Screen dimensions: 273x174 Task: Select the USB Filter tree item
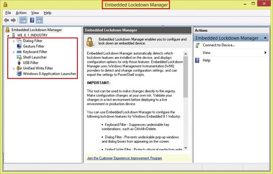pos(30,62)
